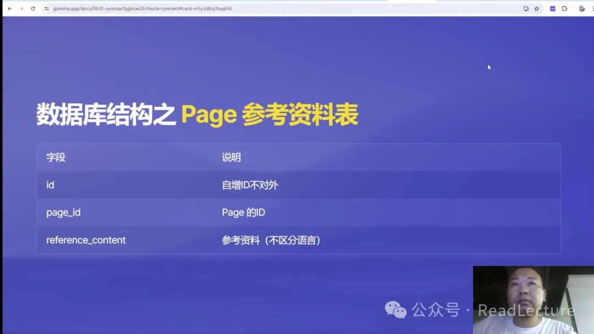Click the browser forward arrow
Image resolution: width=594 pixels, height=334 pixels.
(21, 9)
